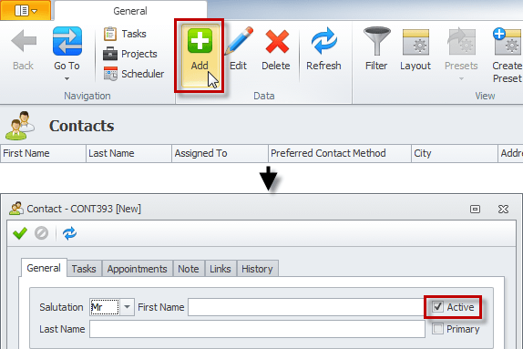Click the Edit pencil icon
Image resolution: width=523 pixels, height=349 pixels.
tap(239, 41)
